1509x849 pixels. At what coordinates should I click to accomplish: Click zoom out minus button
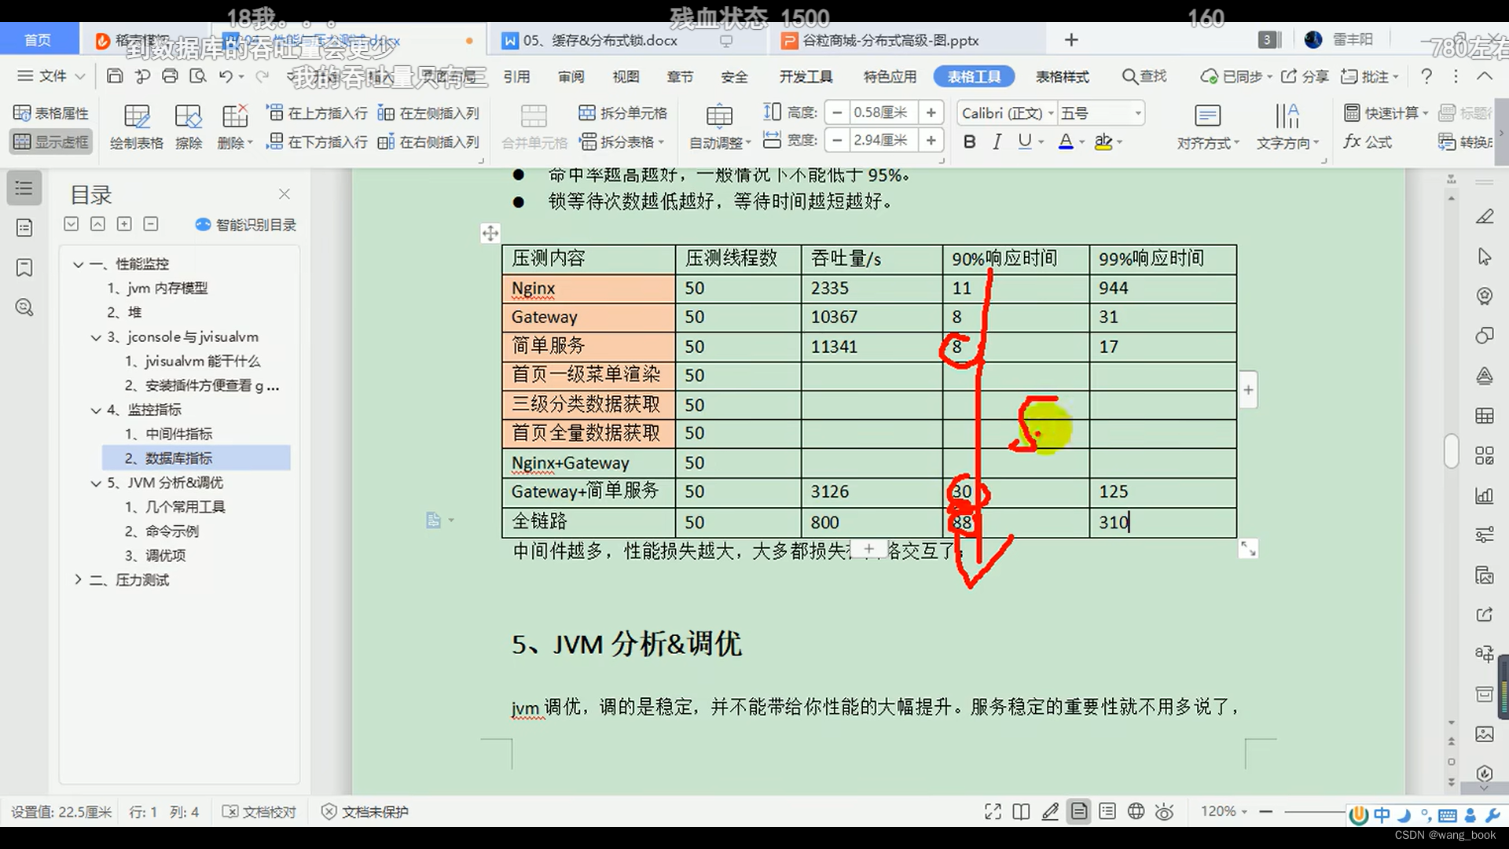[x=1265, y=812]
